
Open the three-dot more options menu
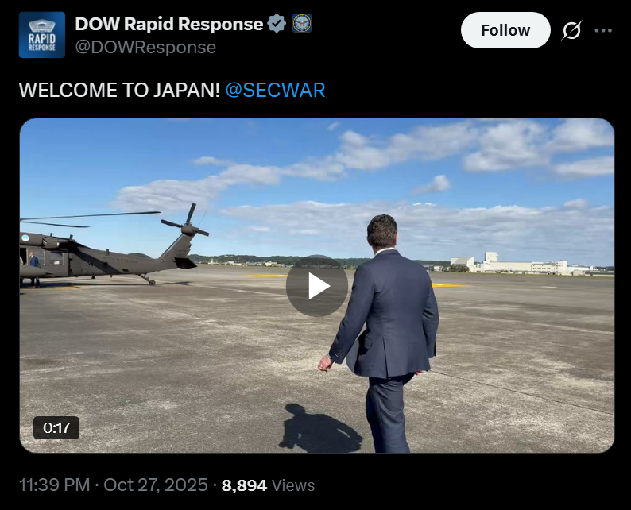coord(603,30)
